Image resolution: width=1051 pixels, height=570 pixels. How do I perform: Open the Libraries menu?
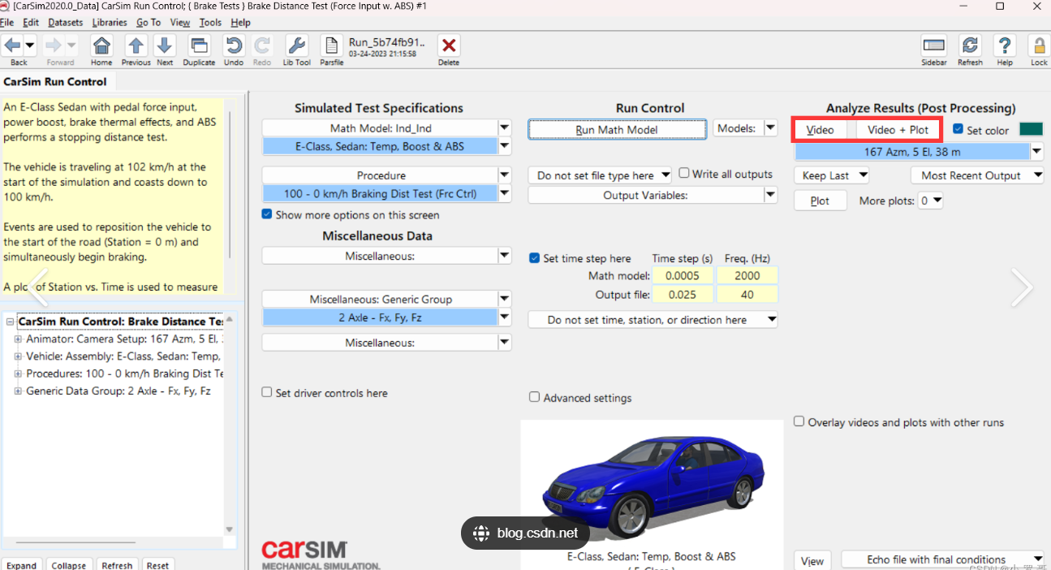[110, 23]
